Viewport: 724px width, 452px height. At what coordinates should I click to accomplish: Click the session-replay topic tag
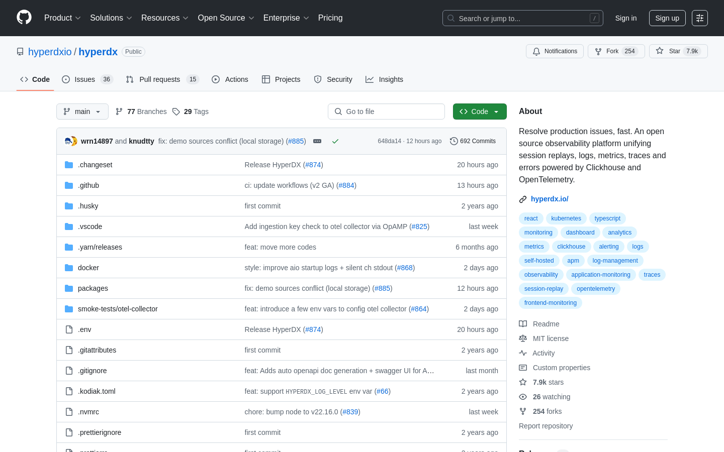coord(544,289)
